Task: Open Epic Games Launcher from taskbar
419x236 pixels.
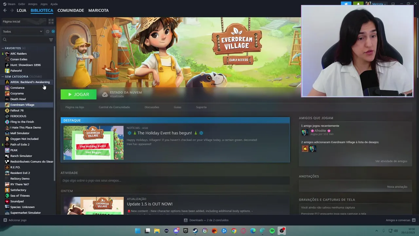Action: pos(186,231)
